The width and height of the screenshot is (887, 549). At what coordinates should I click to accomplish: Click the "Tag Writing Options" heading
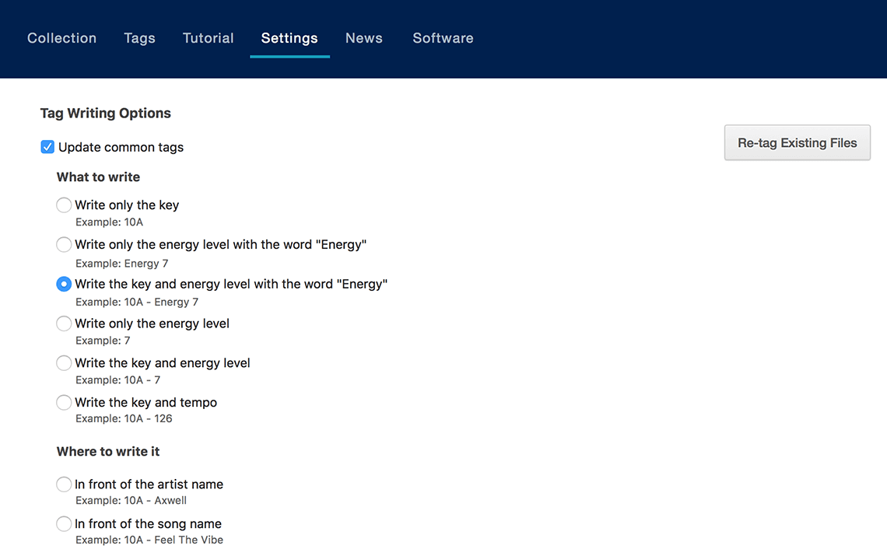(105, 113)
